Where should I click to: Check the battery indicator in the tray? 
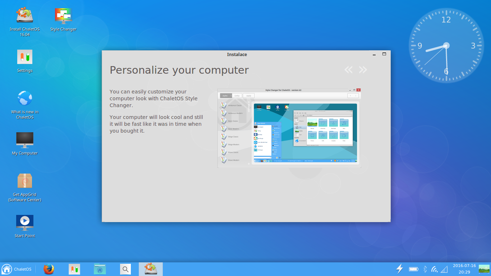click(x=414, y=269)
